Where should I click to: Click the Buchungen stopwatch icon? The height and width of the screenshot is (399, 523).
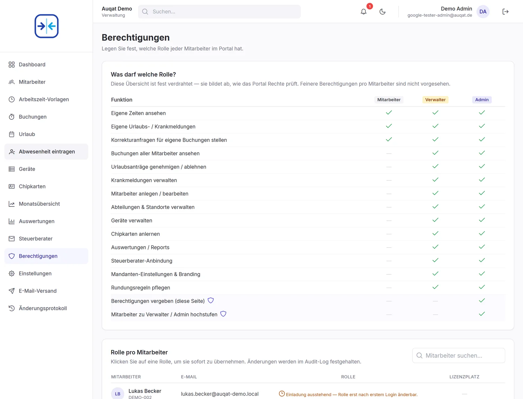12,117
